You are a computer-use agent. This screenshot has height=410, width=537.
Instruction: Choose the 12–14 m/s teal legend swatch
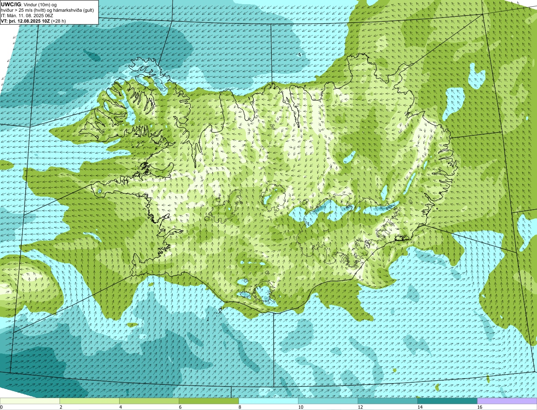[388, 401]
